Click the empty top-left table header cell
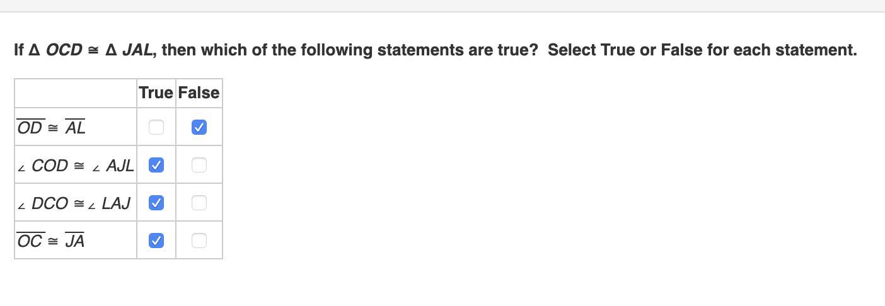The image size is (885, 306). (76, 93)
